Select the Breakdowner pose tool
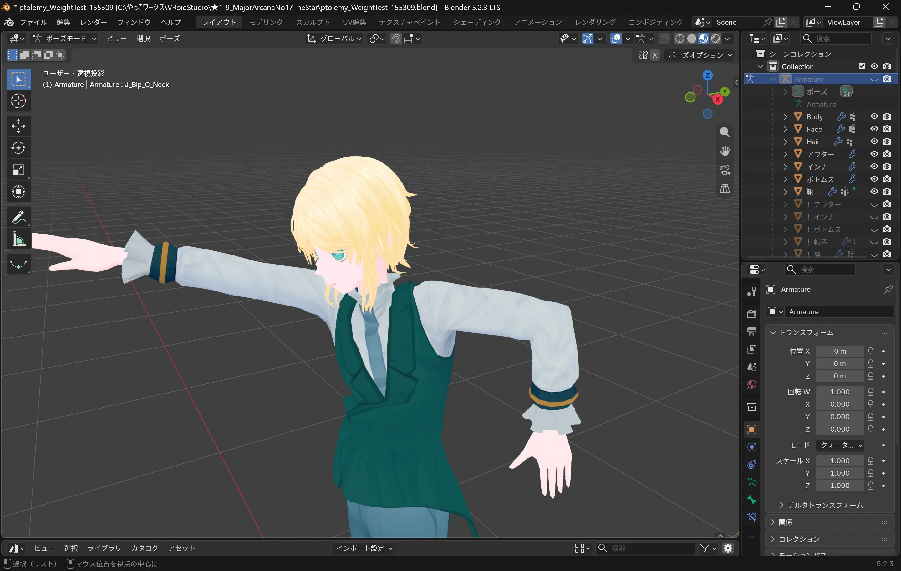Image resolution: width=901 pixels, height=571 pixels. (18, 264)
